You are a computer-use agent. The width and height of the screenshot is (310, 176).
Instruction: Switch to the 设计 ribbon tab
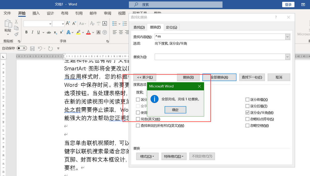50,13
